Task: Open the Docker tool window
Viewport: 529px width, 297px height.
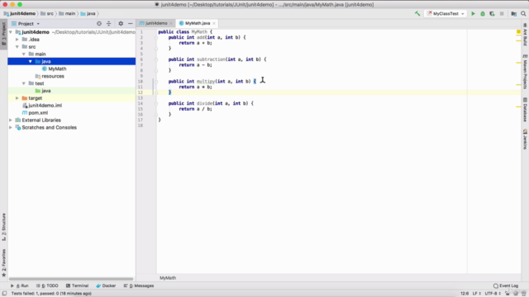Action: click(x=106, y=286)
